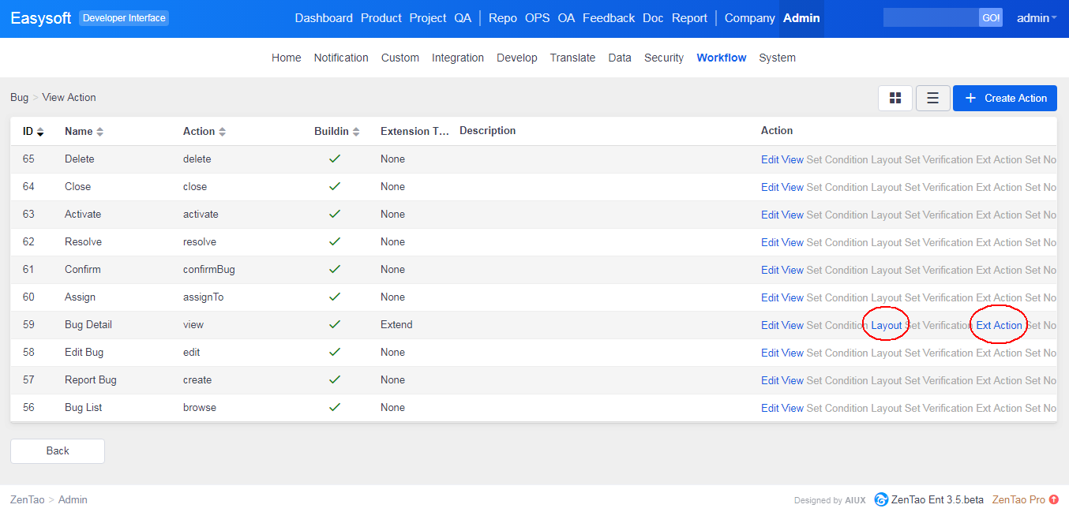Screen dimensions: 1069x512
Task: Switch to list view icon
Action: 932,98
